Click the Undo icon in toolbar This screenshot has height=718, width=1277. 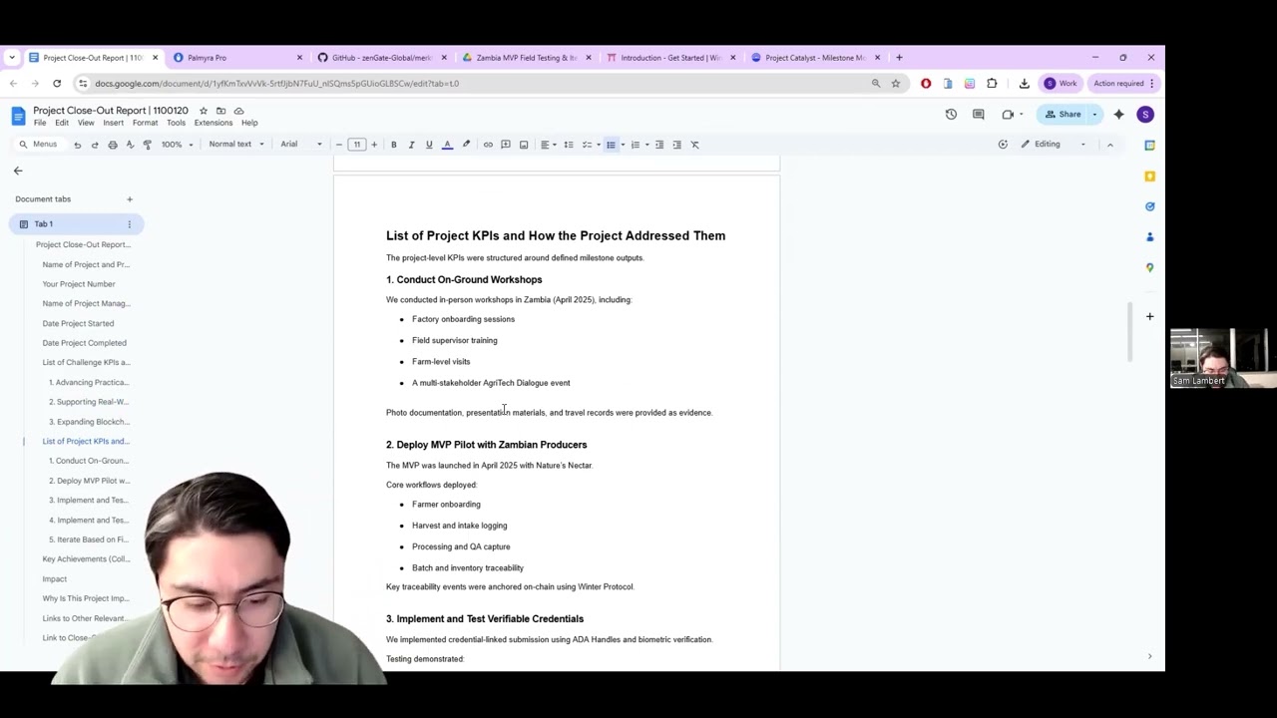77,145
